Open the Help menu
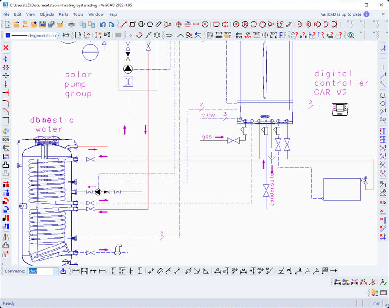Screen dimensions: 389x308 click(x=112, y=14)
